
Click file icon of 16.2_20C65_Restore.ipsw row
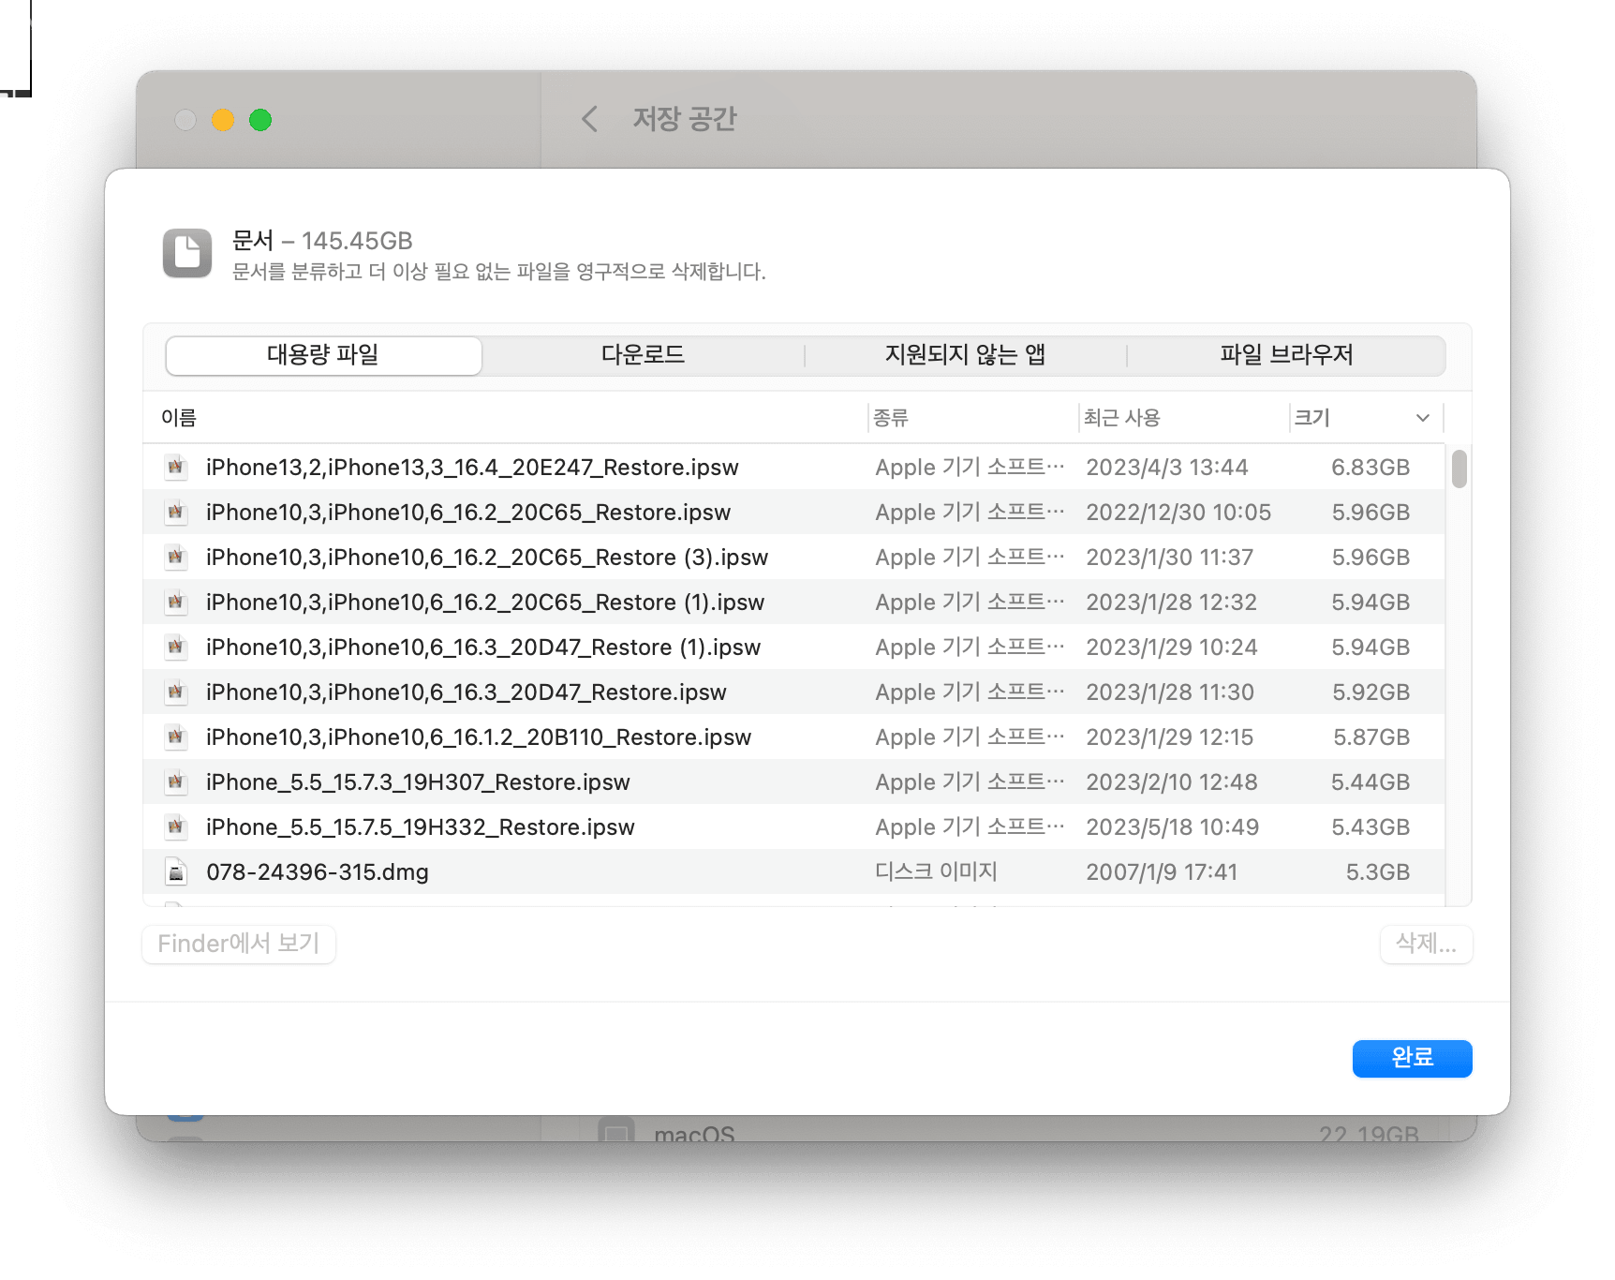point(175,512)
